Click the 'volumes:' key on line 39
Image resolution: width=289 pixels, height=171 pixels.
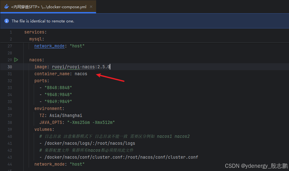point(44,129)
